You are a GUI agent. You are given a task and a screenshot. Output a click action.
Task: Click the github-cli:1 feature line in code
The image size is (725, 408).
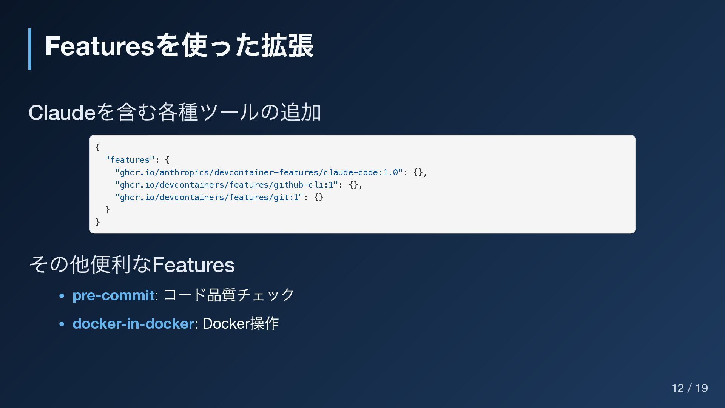coord(239,185)
